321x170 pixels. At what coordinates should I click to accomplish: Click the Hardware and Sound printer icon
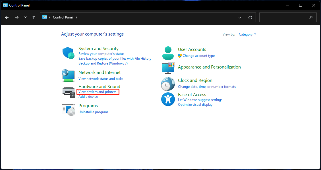69,92
